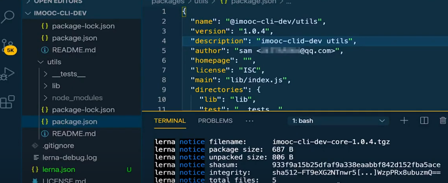Expand the __tests__ folder
The image size is (448, 183).
click(82, 74)
